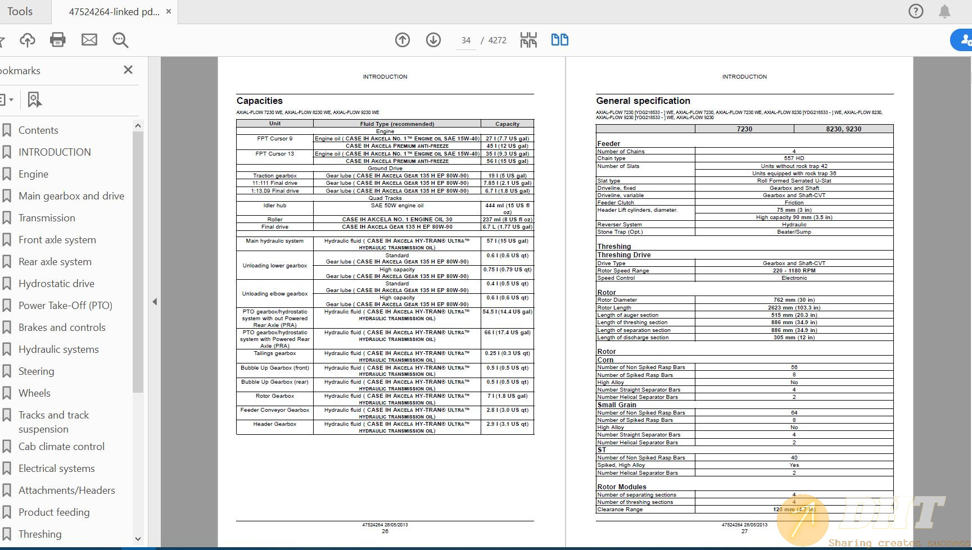Image resolution: width=972 pixels, height=550 pixels.
Task: Click bookmark icon beside Contents
Action: pyautogui.click(x=7, y=130)
